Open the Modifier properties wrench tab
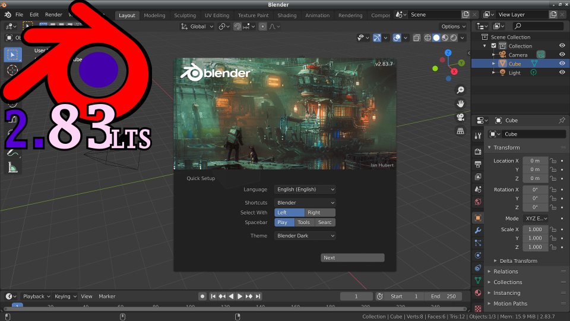Viewport: 570px width, 321px height. [478, 230]
